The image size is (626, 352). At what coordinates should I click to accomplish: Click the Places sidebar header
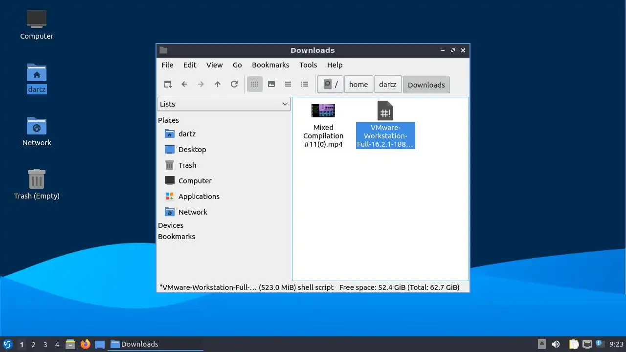(168, 120)
